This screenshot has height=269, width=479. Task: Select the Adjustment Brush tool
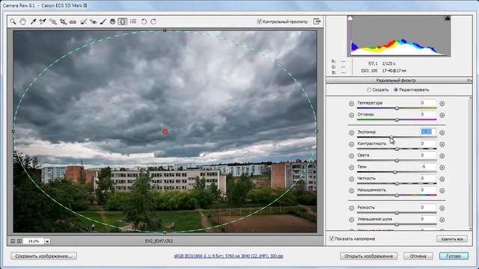pos(103,22)
